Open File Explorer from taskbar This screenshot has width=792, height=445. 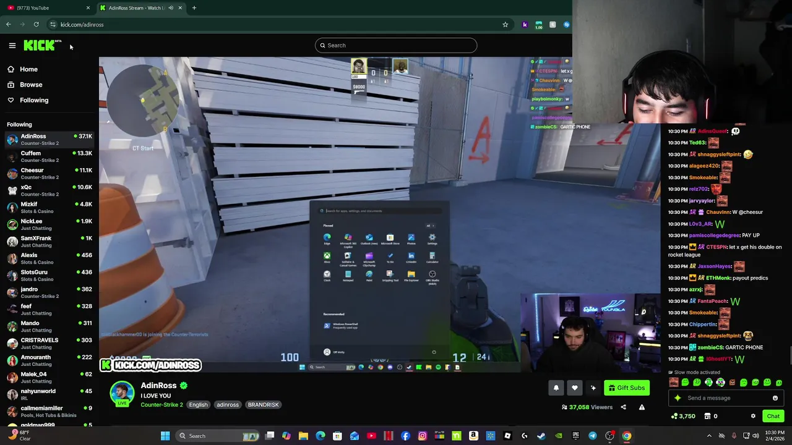tap(303, 436)
